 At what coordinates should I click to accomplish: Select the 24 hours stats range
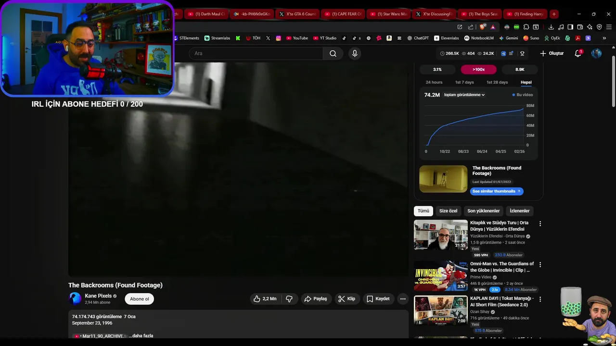434,82
